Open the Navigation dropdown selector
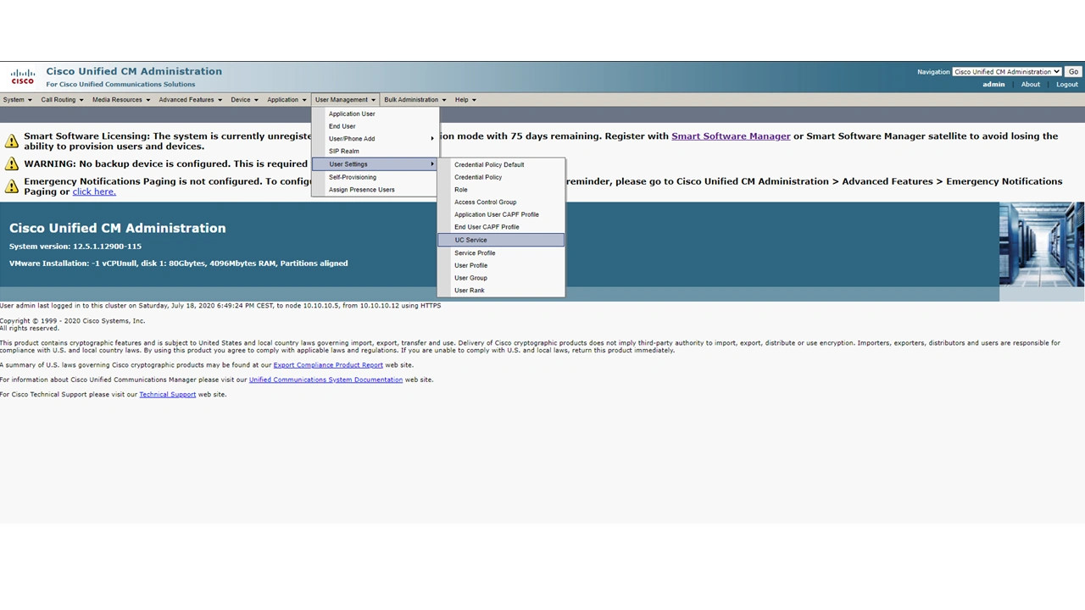This screenshot has width=1085, height=610. click(x=1007, y=72)
